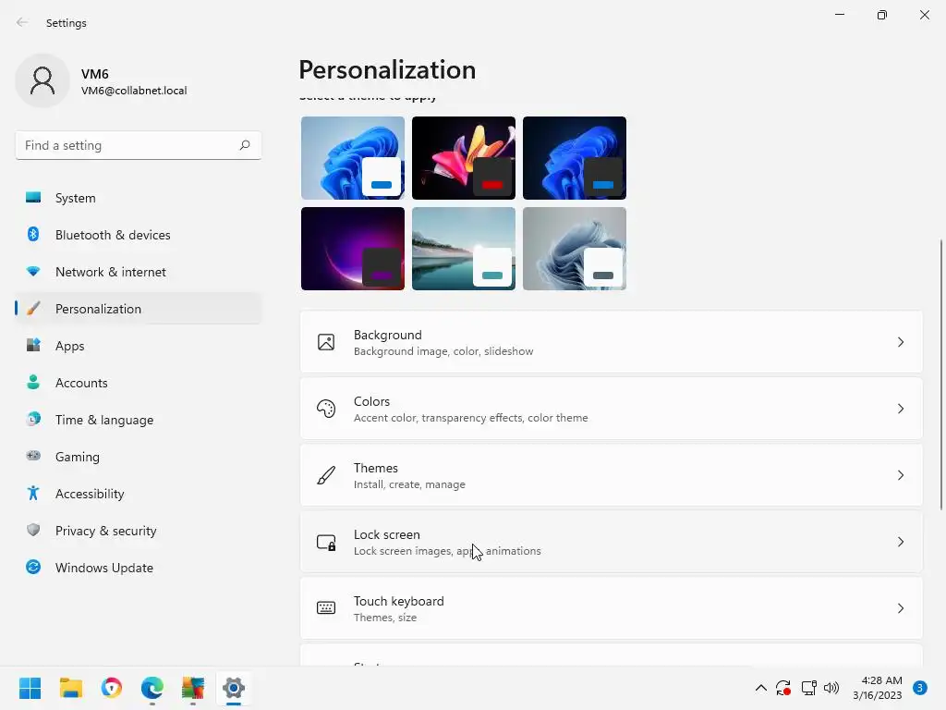Click the Themes brush icon
Screen dimensions: 946x710
[326, 475]
